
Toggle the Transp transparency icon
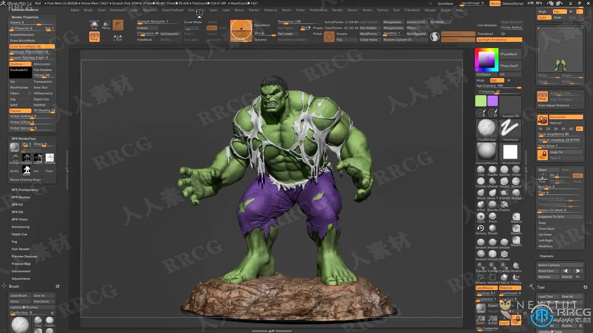pyautogui.click(x=106, y=25)
